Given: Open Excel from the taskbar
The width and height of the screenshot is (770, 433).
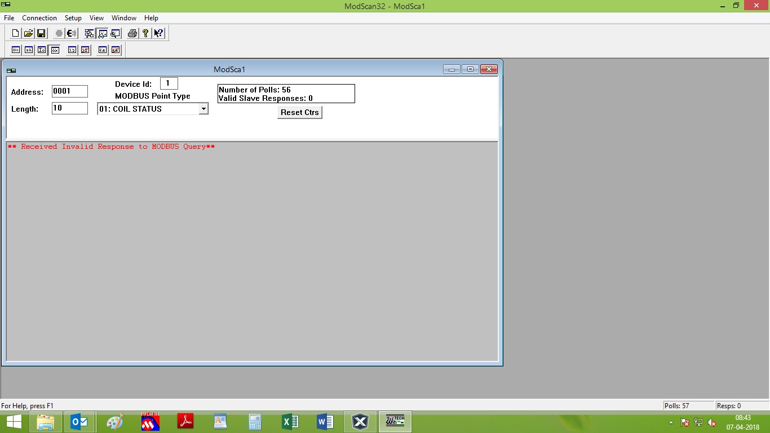Looking at the screenshot, I should pos(290,422).
